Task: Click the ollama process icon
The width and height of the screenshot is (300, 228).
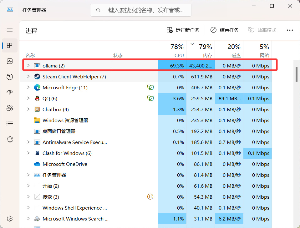Action: (37, 66)
